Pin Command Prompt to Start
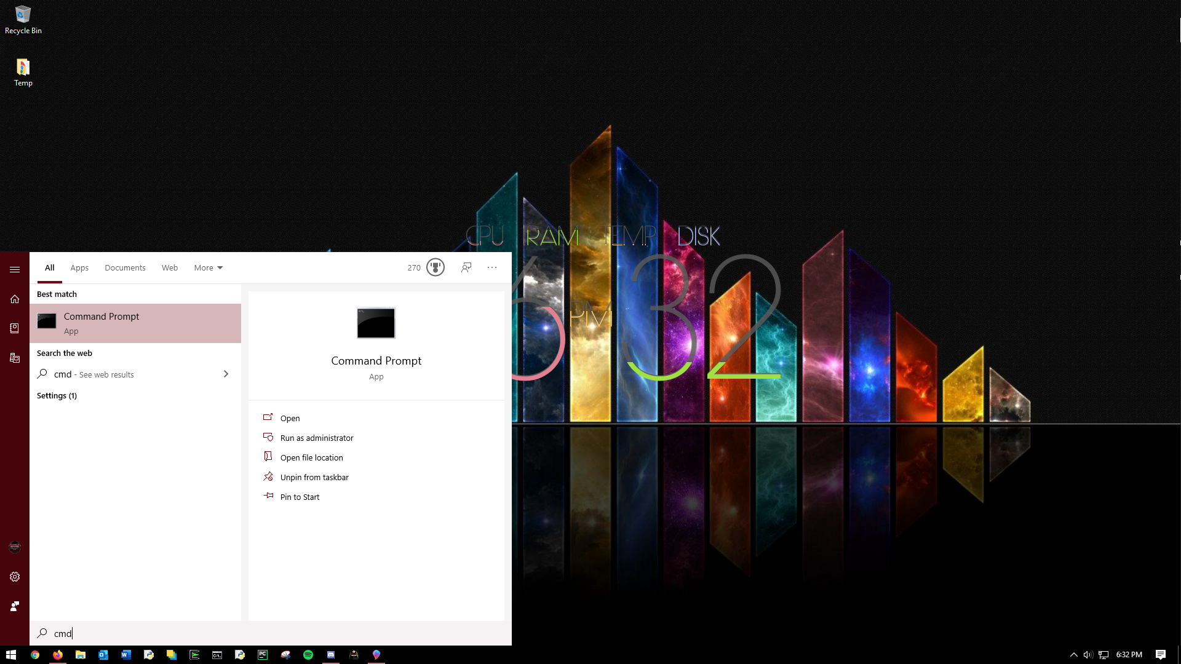The height and width of the screenshot is (664, 1181). tap(300, 496)
